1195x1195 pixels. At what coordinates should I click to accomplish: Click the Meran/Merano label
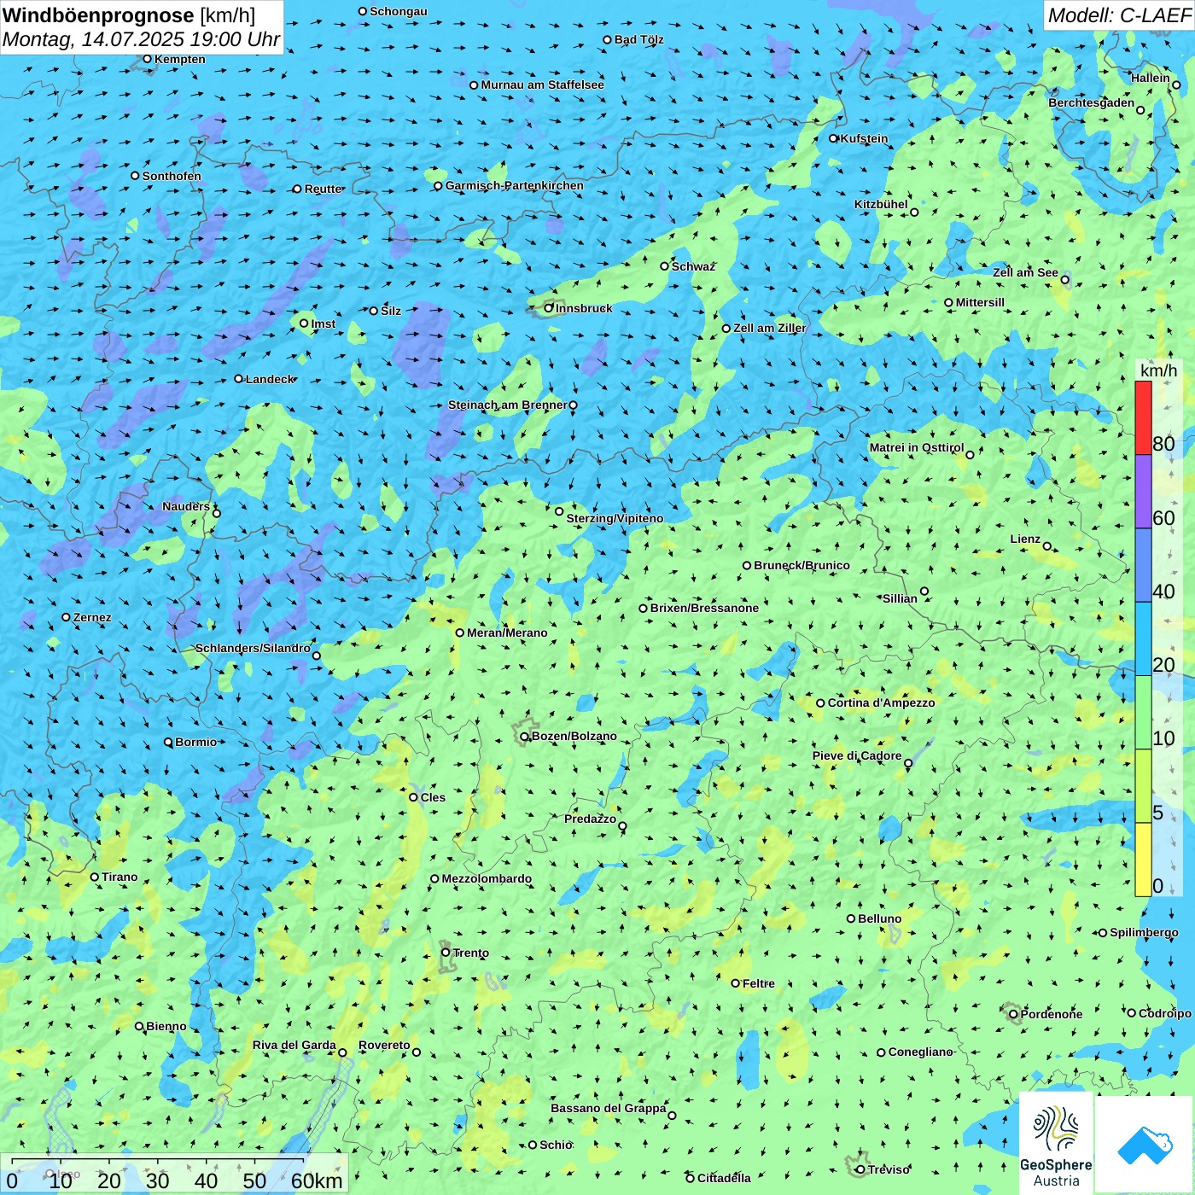click(x=507, y=632)
